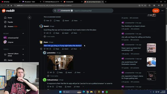The image size is (167, 94).
Task: Open thumbnail for "Hasan opens up stream" post
Action: pos(151,48)
